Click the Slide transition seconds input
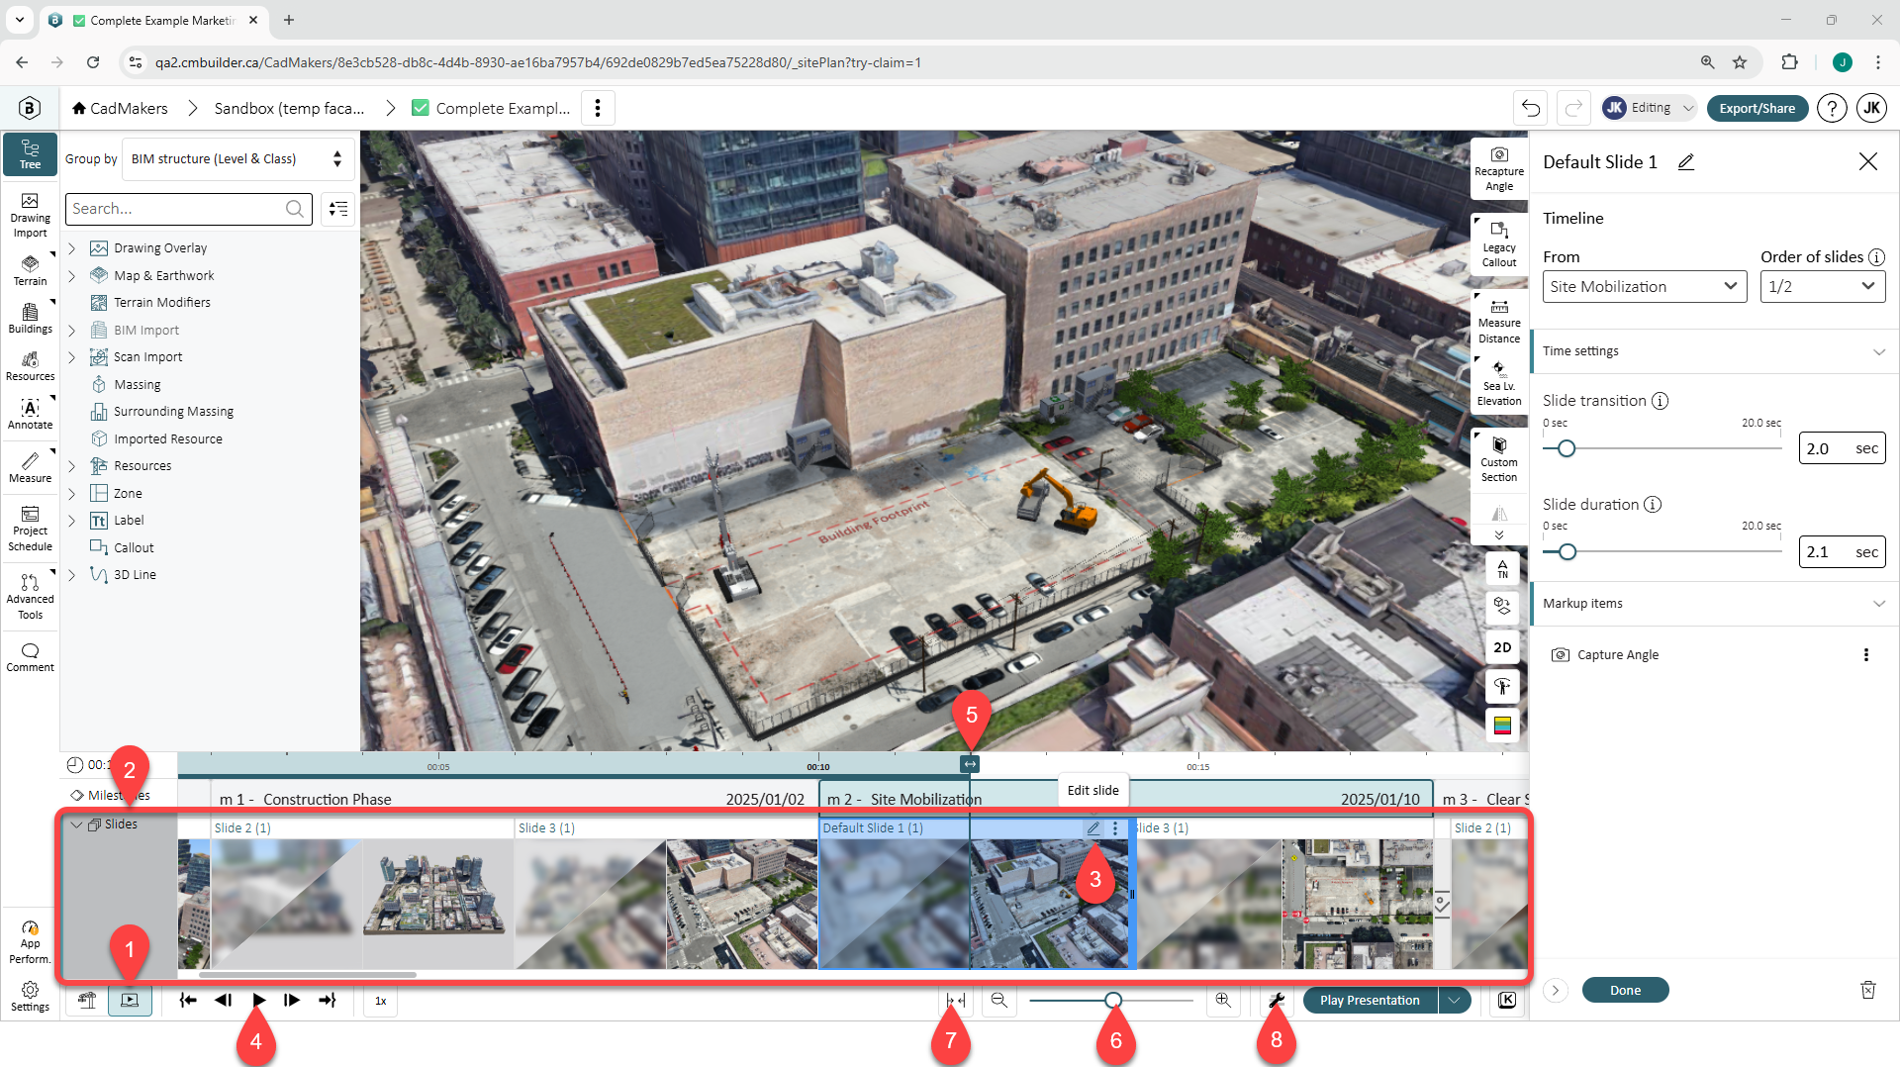This screenshot has height=1067, width=1900. [1842, 449]
